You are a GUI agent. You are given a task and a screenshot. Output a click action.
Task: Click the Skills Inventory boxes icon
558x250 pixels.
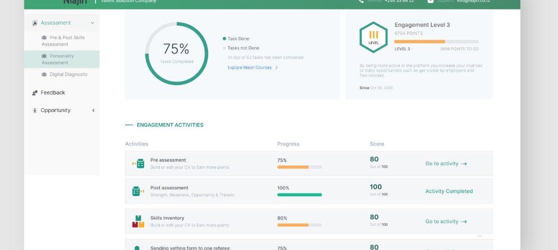pyautogui.click(x=138, y=221)
